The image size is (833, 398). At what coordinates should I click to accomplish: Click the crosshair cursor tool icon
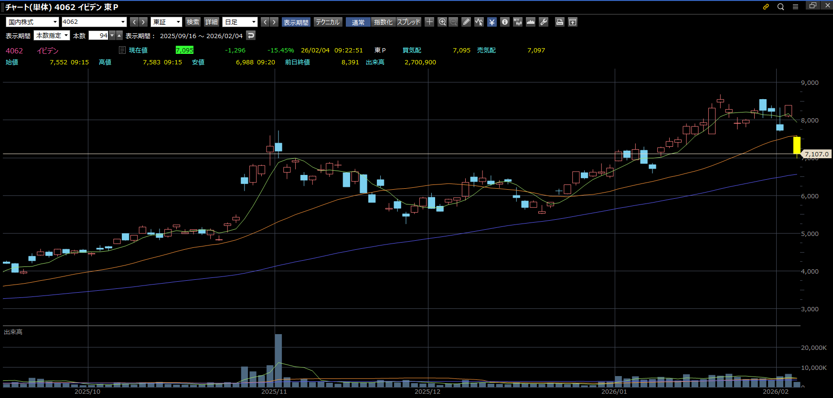(429, 22)
